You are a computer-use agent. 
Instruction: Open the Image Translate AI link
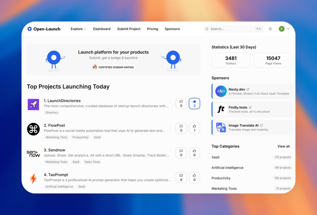[244, 125]
